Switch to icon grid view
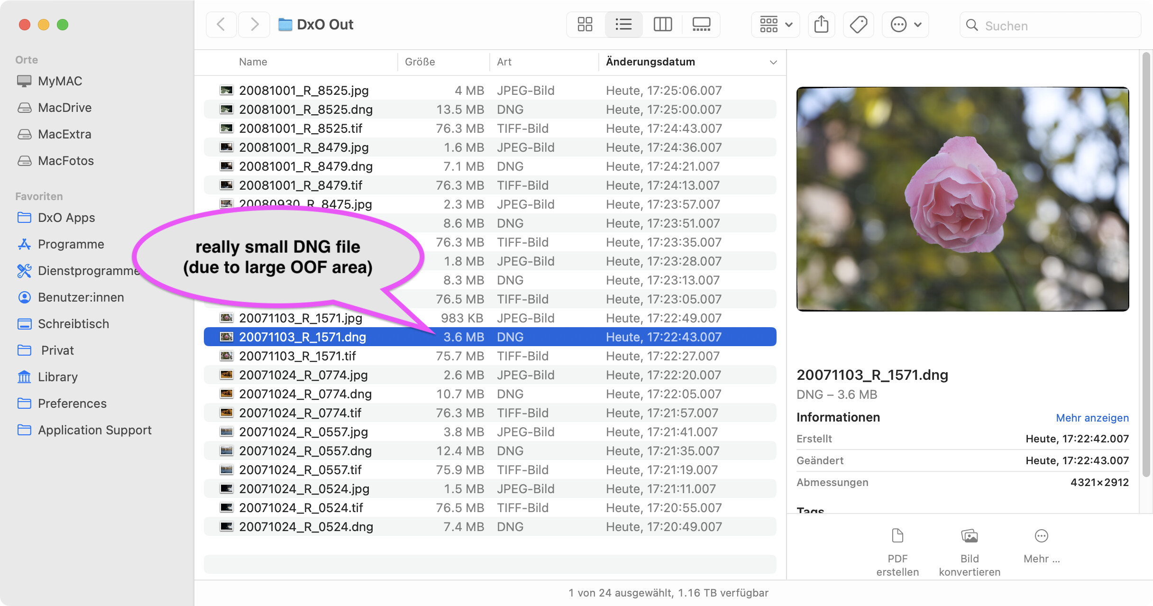The width and height of the screenshot is (1153, 606). 585,25
